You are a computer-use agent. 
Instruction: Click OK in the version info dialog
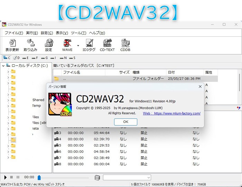point(125,122)
